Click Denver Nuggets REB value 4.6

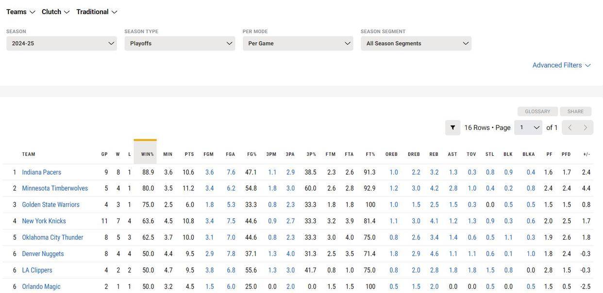pos(435,254)
